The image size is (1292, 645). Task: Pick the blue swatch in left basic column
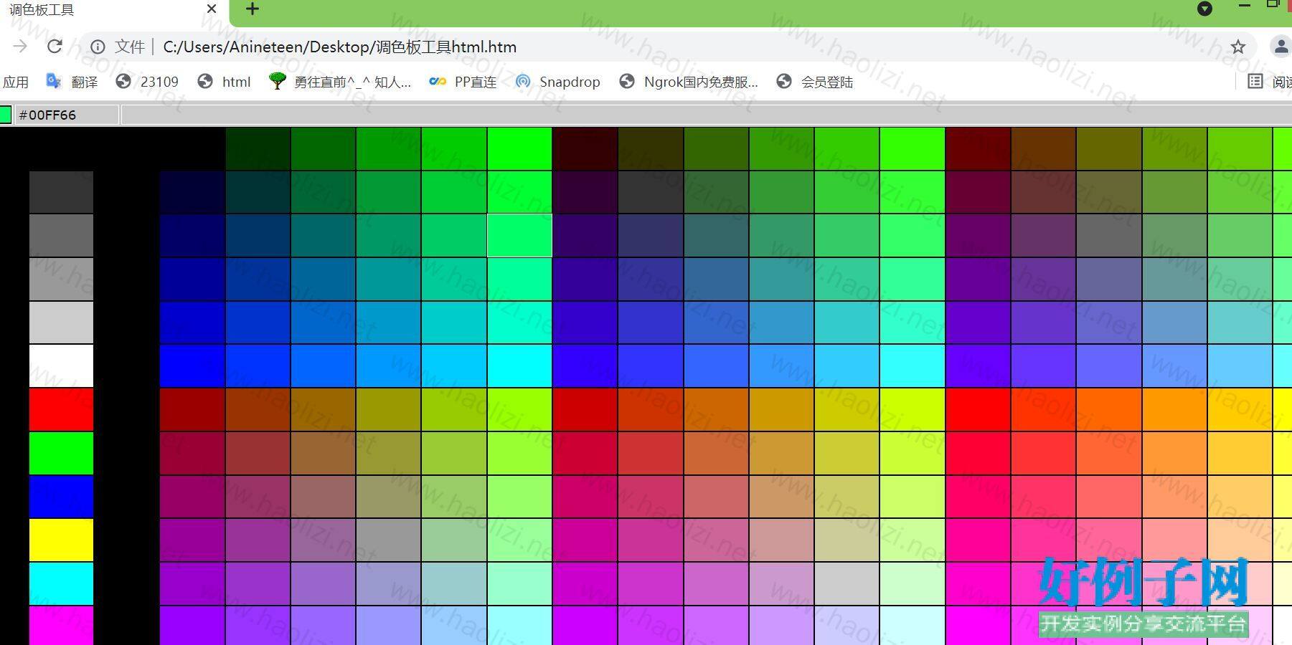point(61,496)
